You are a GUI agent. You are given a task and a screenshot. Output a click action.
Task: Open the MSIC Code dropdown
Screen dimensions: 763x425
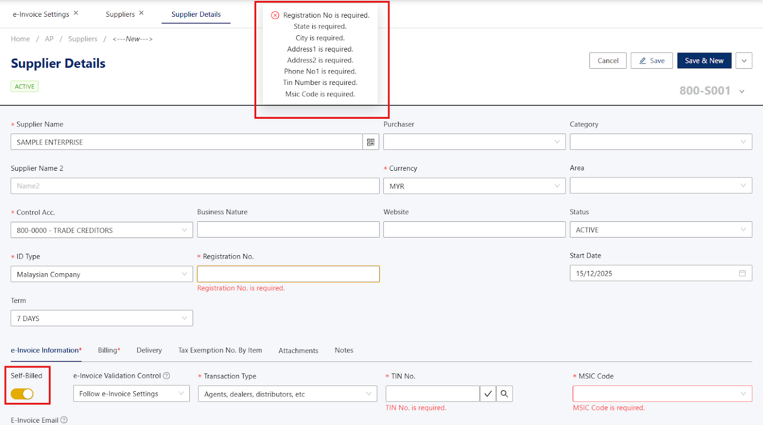coord(662,394)
